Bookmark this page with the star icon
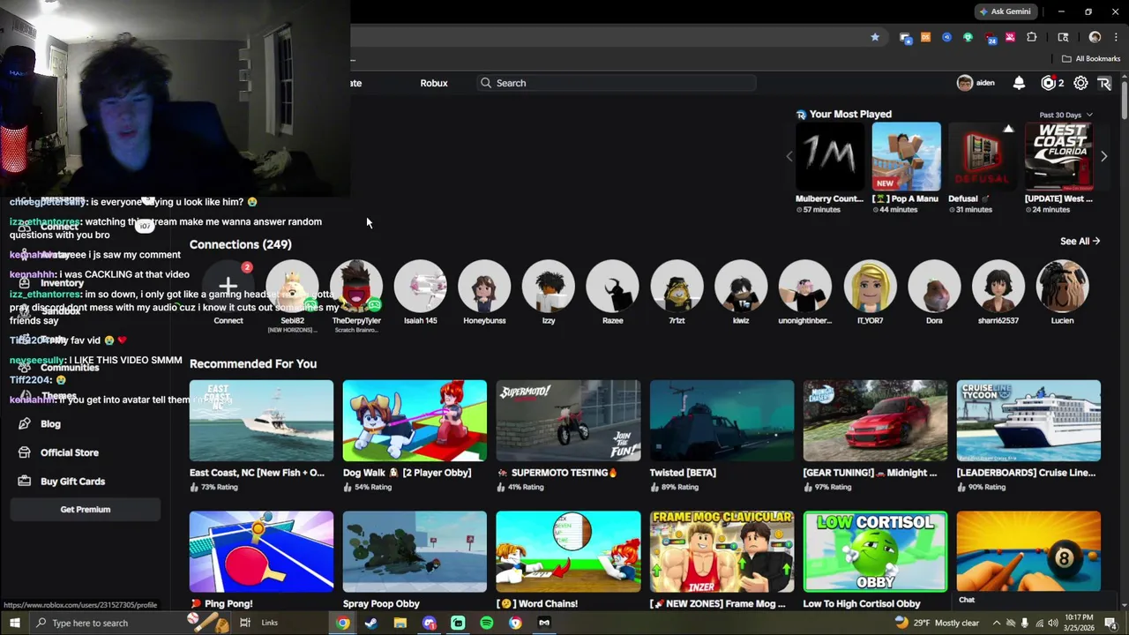 pos(874,37)
